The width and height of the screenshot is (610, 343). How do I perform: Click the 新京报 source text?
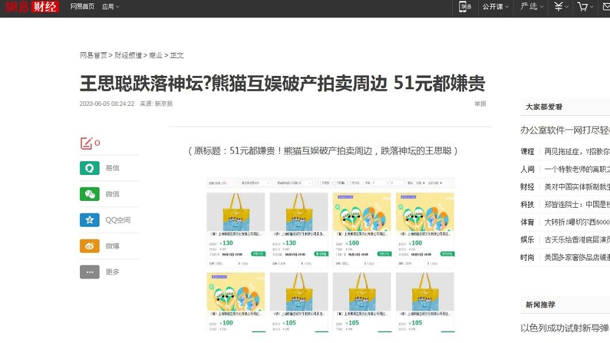164,104
